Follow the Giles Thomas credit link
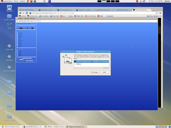This screenshot has width=171, height=128. click(29, 61)
